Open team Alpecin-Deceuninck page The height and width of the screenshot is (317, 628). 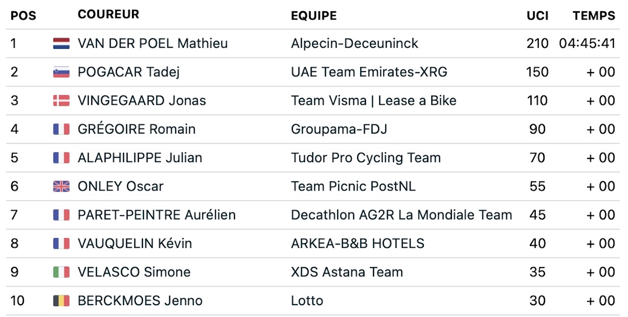point(355,44)
